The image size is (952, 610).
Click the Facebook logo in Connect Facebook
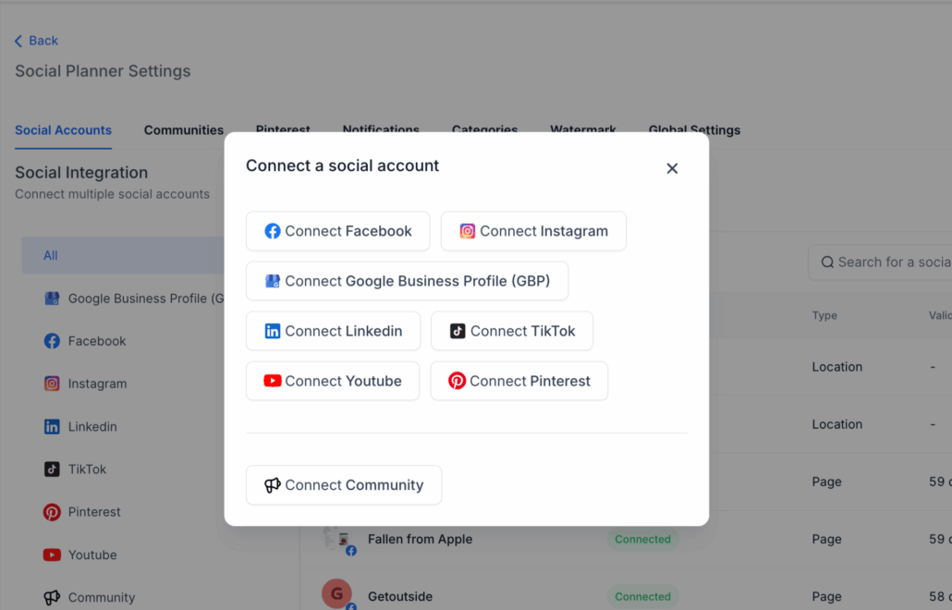point(273,231)
